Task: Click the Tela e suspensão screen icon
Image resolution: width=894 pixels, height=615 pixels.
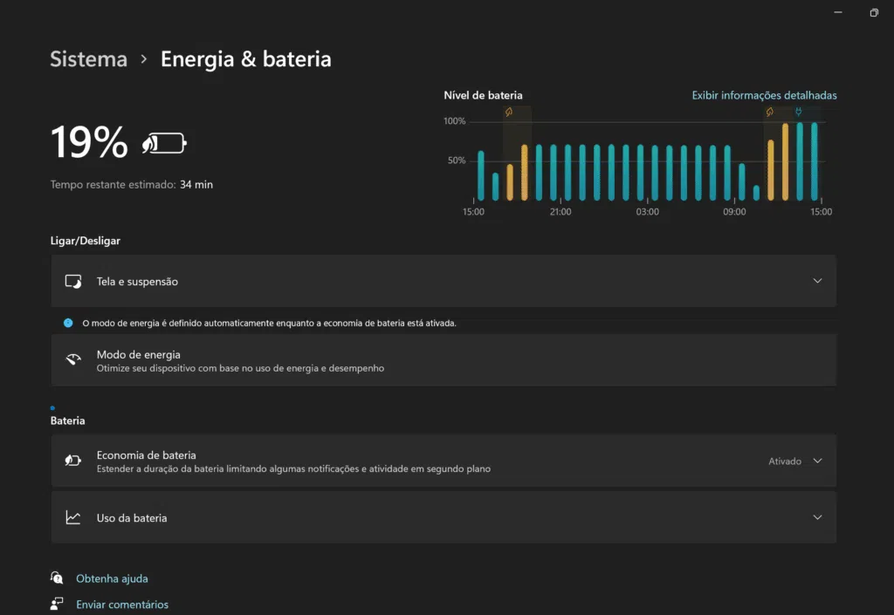Action: pos(73,282)
